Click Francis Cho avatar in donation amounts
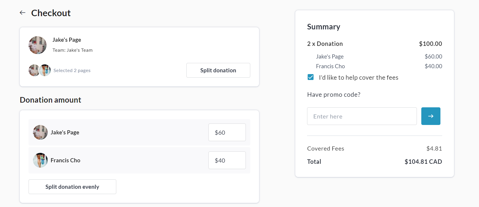Screen dimensions: 479x207 (40, 160)
